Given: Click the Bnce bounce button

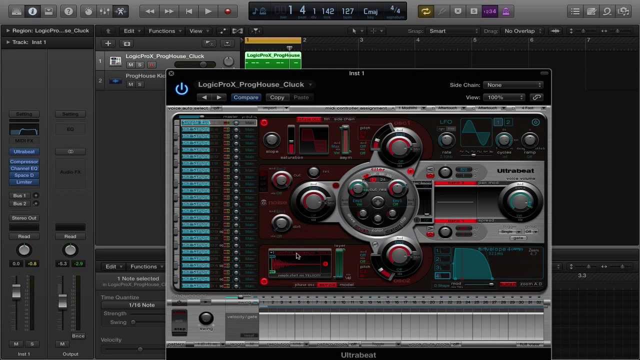Looking at the screenshot, I should click(x=78, y=336).
